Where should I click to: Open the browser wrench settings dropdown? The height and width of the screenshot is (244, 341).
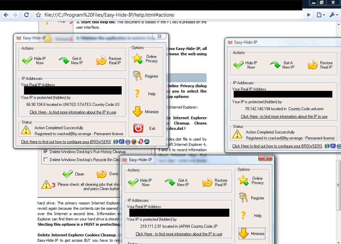334,15
